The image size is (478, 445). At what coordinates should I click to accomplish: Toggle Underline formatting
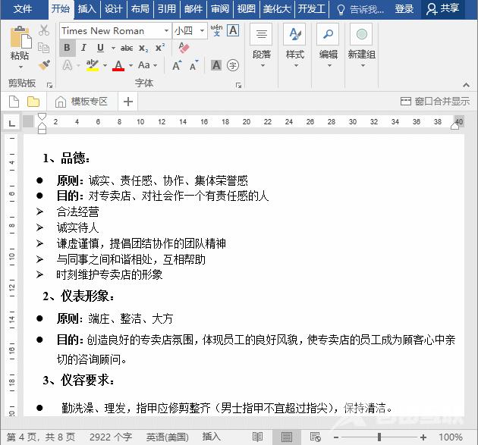click(x=99, y=48)
